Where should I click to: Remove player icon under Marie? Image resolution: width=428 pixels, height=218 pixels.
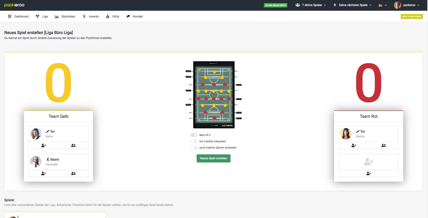pos(43,145)
